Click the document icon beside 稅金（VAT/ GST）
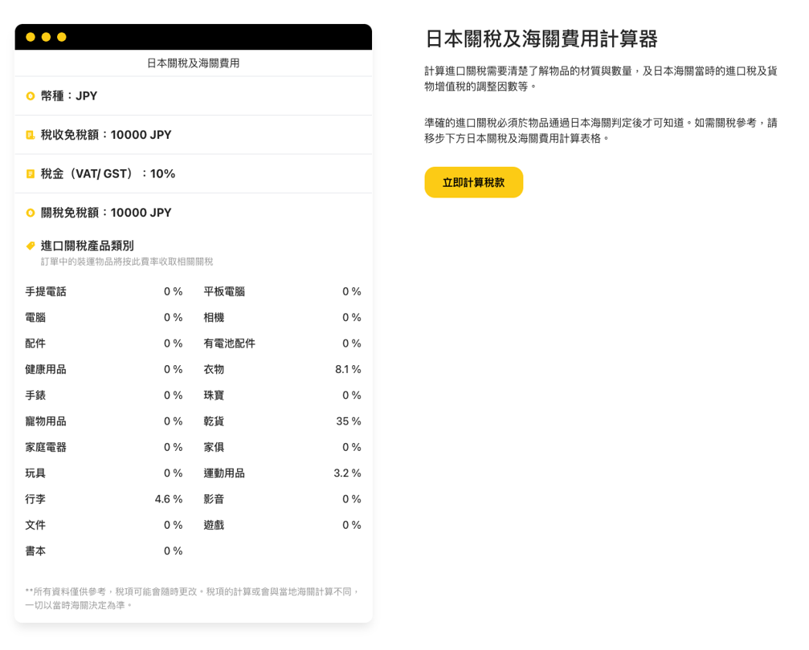809x650 pixels. coord(31,174)
